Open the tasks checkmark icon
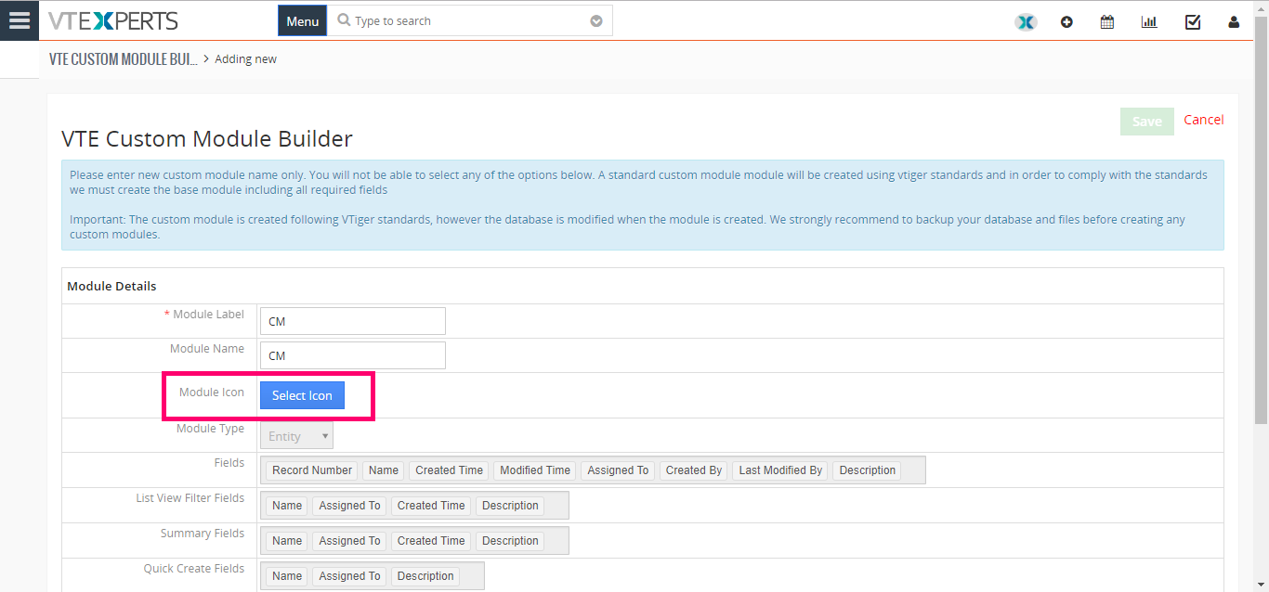This screenshot has height=592, width=1269. 1193,22
